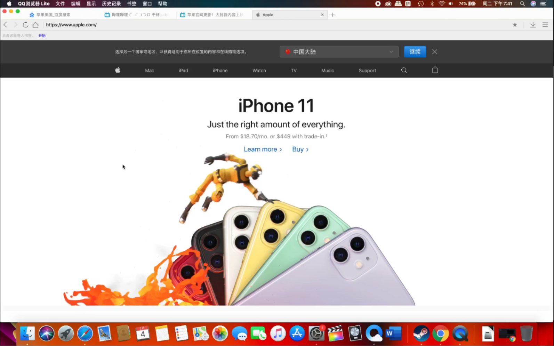Screen dimensions: 554x346
Task: Open the Trash in the Dock
Action: pos(527,334)
